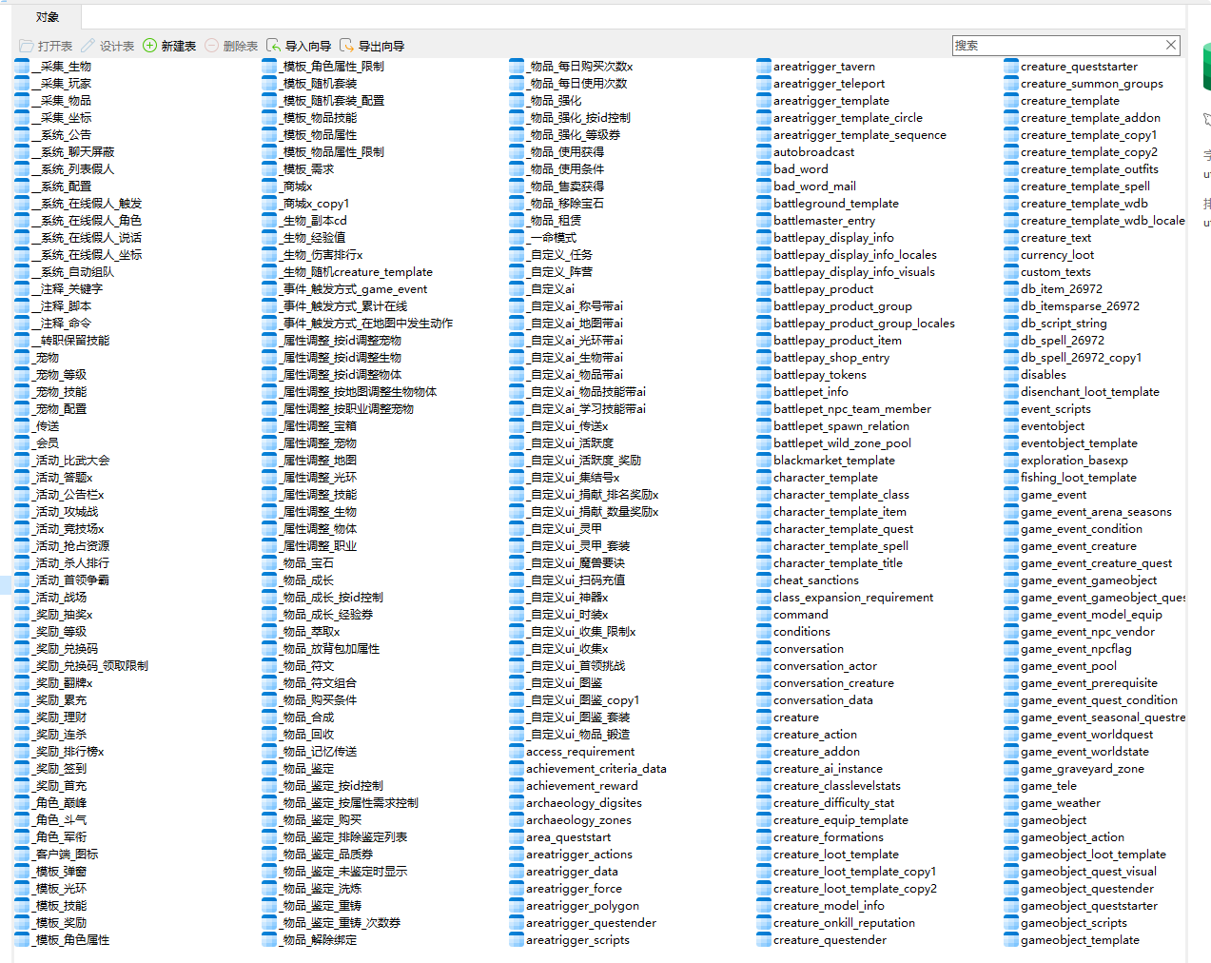Clear the search box with X button
The height and width of the screenshot is (963, 1211).
pyautogui.click(x=1171, y=45)
